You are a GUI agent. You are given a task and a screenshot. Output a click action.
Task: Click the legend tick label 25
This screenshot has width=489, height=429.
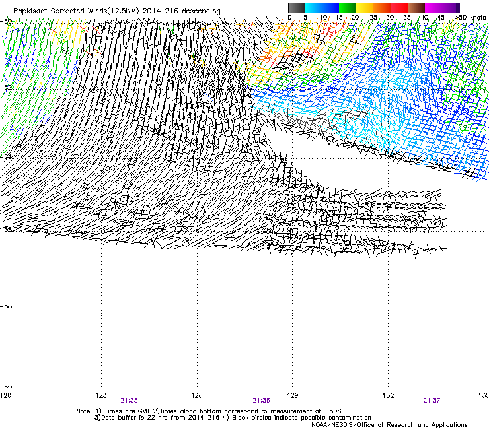pyautogui.click(x=373, y=18)
